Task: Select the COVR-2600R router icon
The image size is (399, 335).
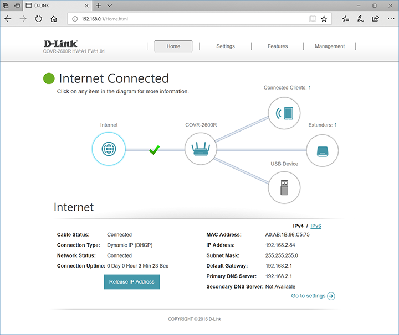Action: pyautogui.click(x=201, y=150)
